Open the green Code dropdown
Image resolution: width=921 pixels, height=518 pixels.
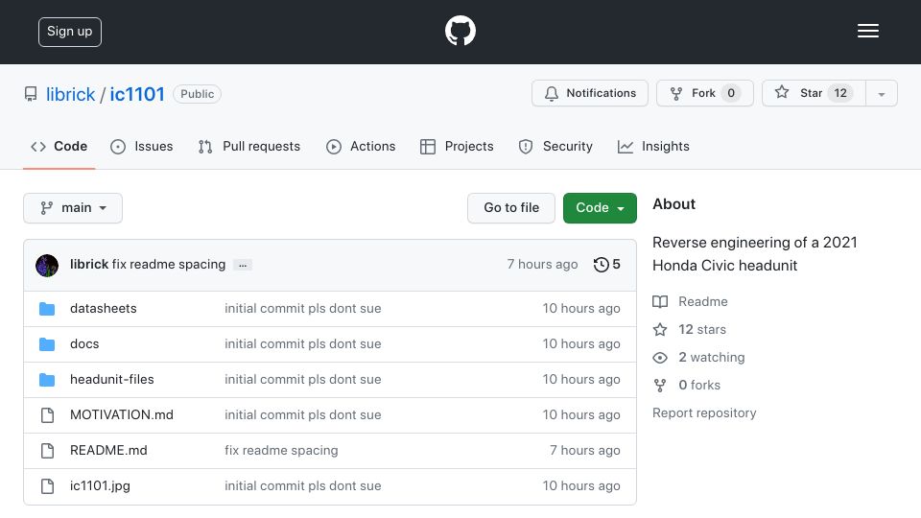pos(600,208)
